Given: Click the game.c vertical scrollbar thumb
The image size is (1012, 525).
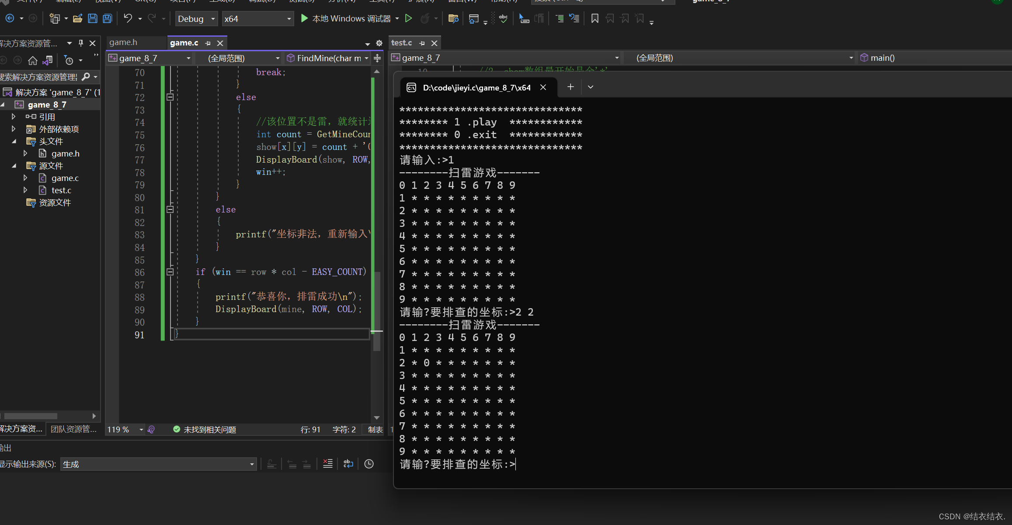Looking at the screenshot, I should [377, 310].
